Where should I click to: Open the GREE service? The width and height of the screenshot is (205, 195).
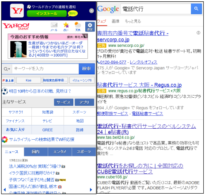pyautogui.click(x=47, y=130)
